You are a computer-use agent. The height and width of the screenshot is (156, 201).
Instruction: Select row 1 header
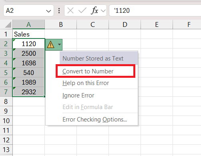6,34
